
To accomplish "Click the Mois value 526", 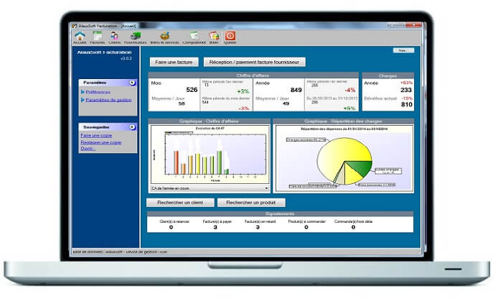I will pos(192,90).
